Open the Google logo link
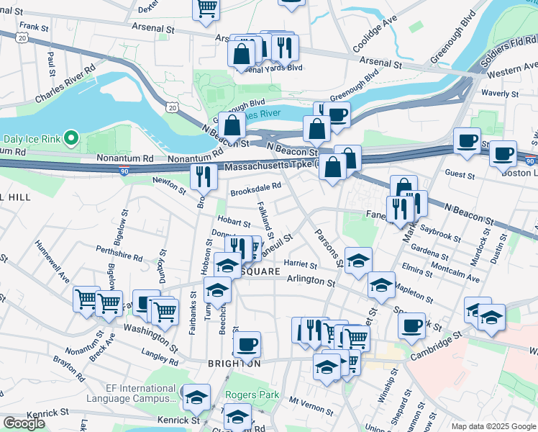 click(x=24, y=423)
